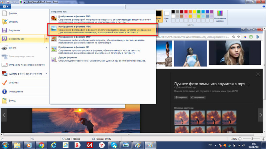Select Цвет 1 color box
The height and width of the screenshot is (149, 266).
click(159, 16)
